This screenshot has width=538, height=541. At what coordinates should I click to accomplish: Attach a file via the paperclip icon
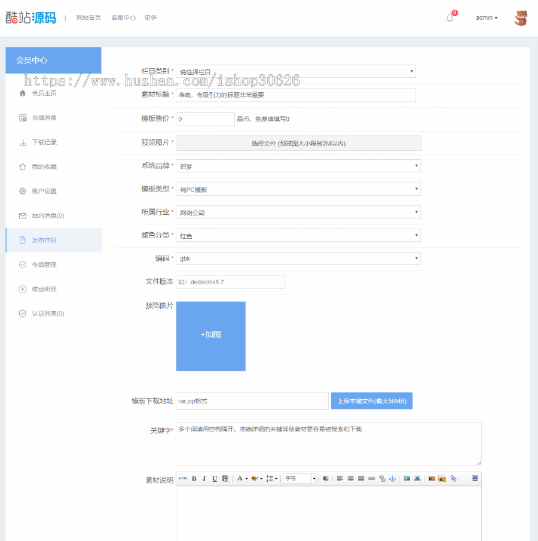point(454,478)
